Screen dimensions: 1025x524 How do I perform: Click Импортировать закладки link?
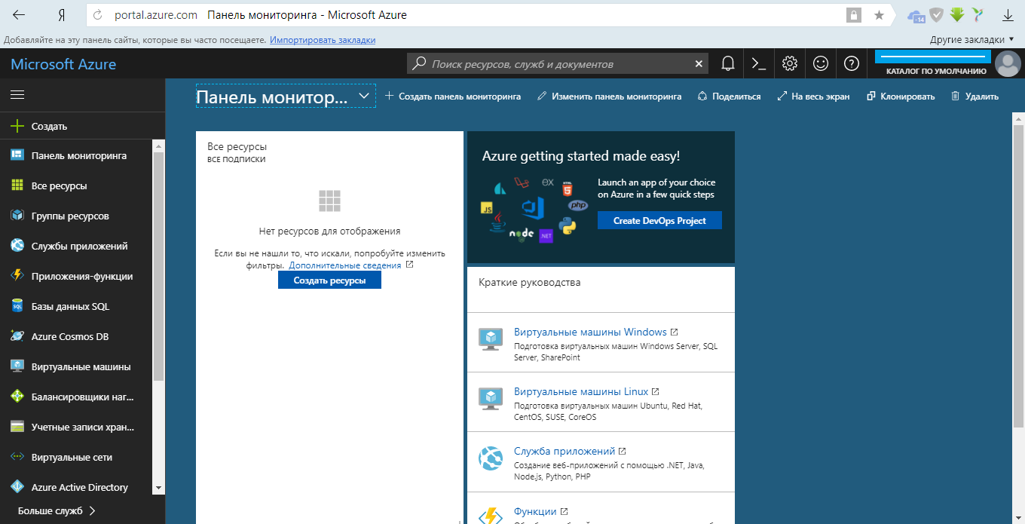pyautogui.click(x=323, y=39)
